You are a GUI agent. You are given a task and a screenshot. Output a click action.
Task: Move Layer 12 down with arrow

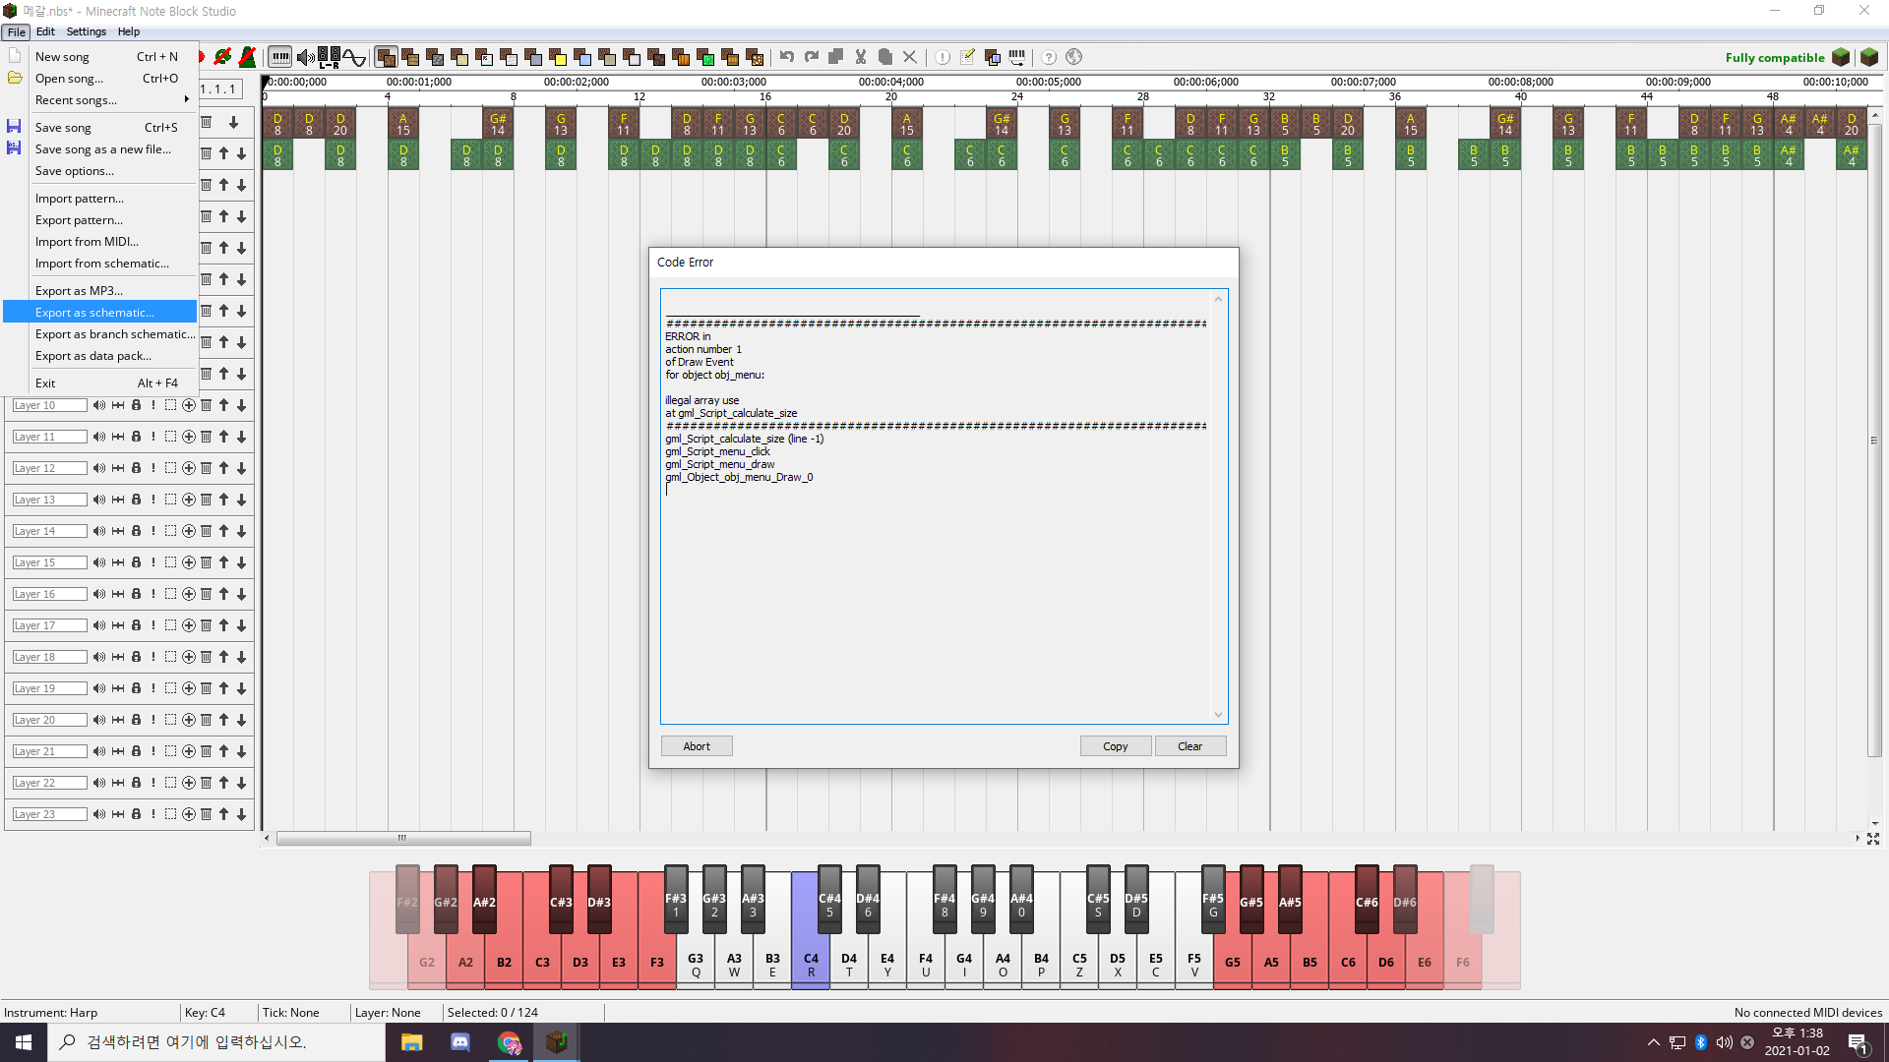(x=241, y=468)
